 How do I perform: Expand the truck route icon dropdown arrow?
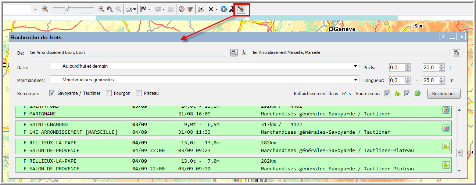click(135, 9)
